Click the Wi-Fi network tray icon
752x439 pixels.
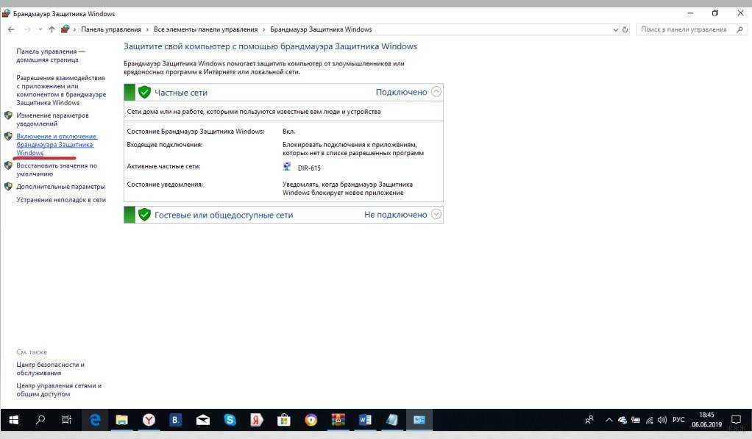coord(650,421)
